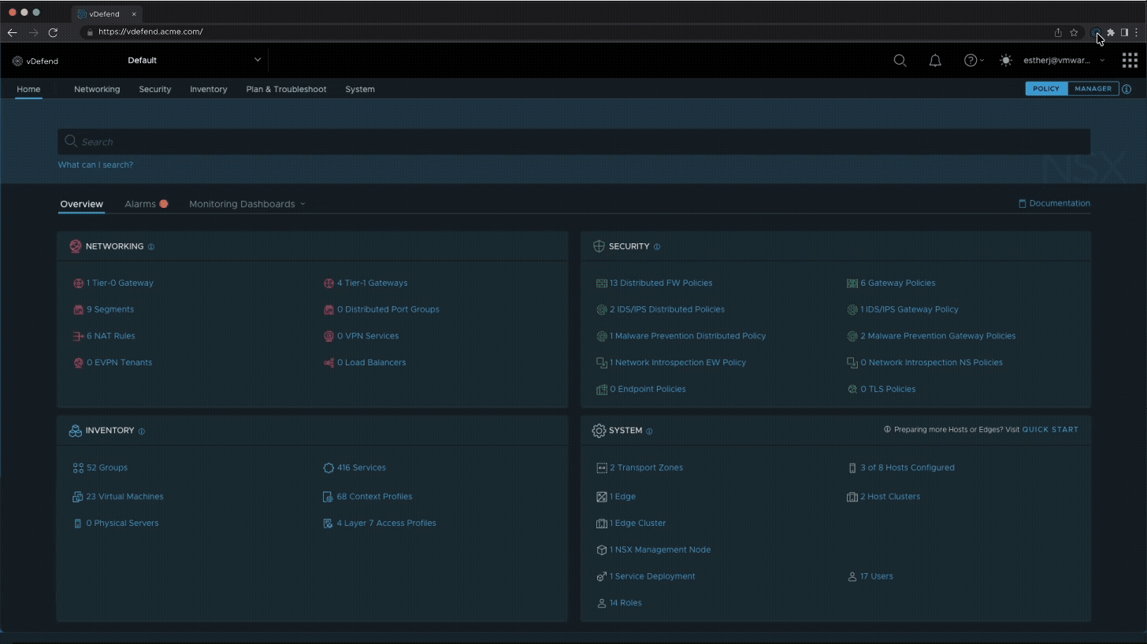Click the search magnifier icon in header
Screen dimensions: 1147x644
point(900,61)
